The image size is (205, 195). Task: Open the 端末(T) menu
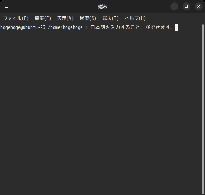coord(110,18)
